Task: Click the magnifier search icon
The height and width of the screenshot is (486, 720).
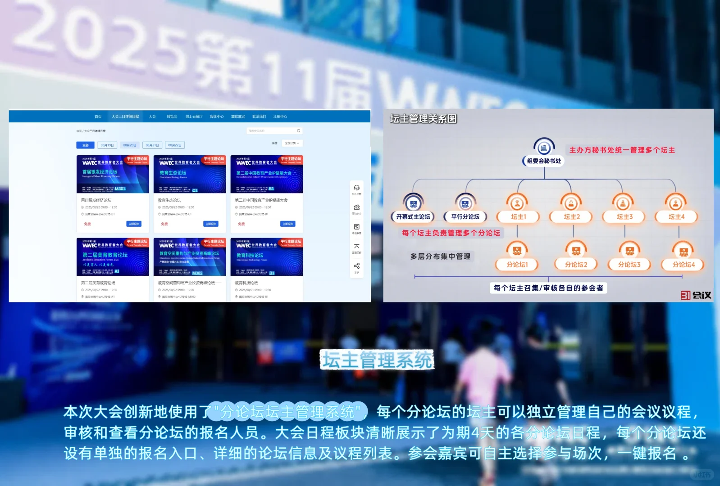Action: tap(298, 130)
